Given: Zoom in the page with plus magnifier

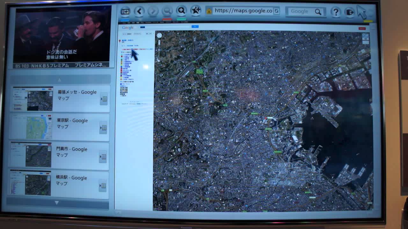Looking at the screenshot, I should point(181,11).
